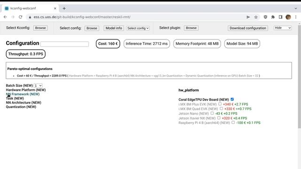Click Throughput: 0.3 FPS badge
The image size is (301, 169).
coord(26,54)
